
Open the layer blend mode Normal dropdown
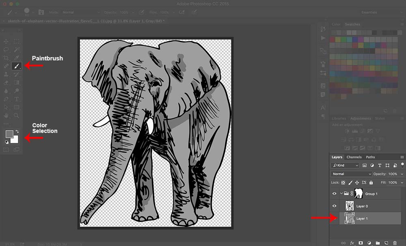pyautogui.click(x=351, y=174)
